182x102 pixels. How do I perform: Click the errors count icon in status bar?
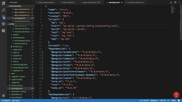(14, 101)
